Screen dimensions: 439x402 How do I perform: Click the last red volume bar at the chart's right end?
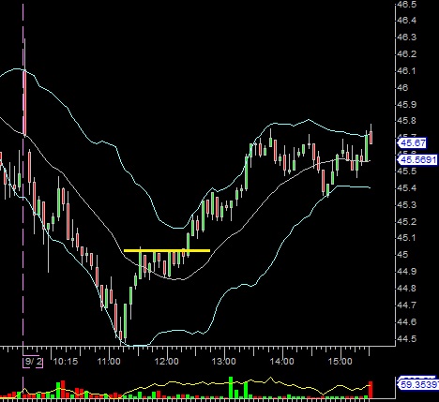(371, 390)
